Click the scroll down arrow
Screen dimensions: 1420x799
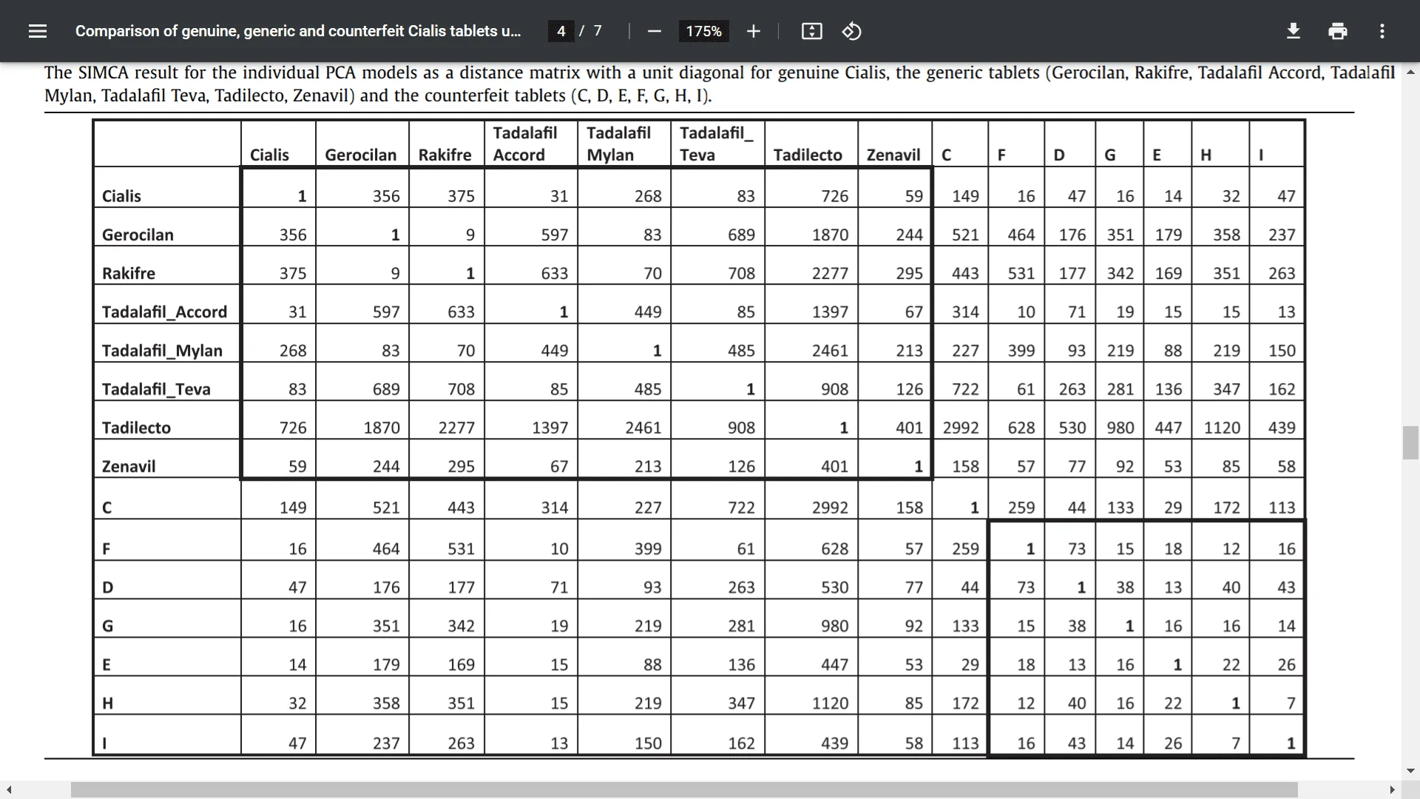pos(1410,771)
